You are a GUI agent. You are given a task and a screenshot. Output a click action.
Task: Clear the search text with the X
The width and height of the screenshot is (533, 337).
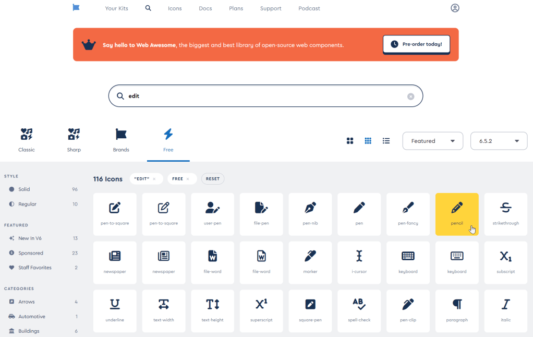[x=410, y=97]
